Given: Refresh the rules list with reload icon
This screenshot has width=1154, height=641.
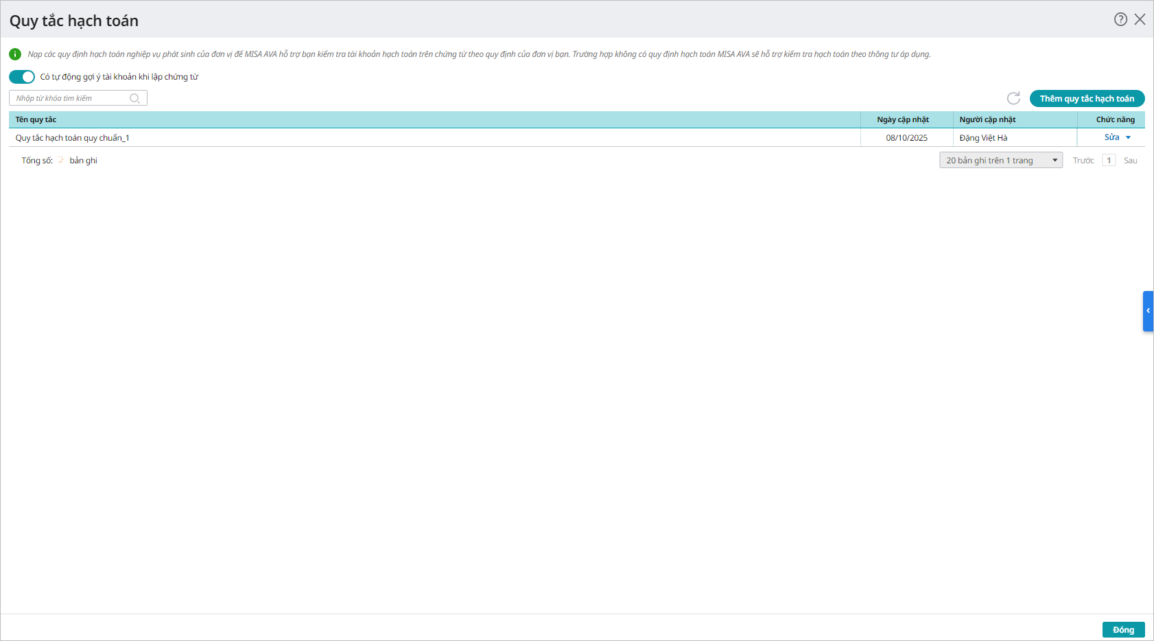Looking at the screenshot, I should (x=1013, y=98).
